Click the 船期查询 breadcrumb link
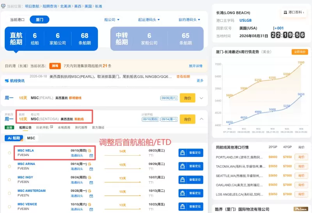 pyautogui.click(x=50, y=6)
